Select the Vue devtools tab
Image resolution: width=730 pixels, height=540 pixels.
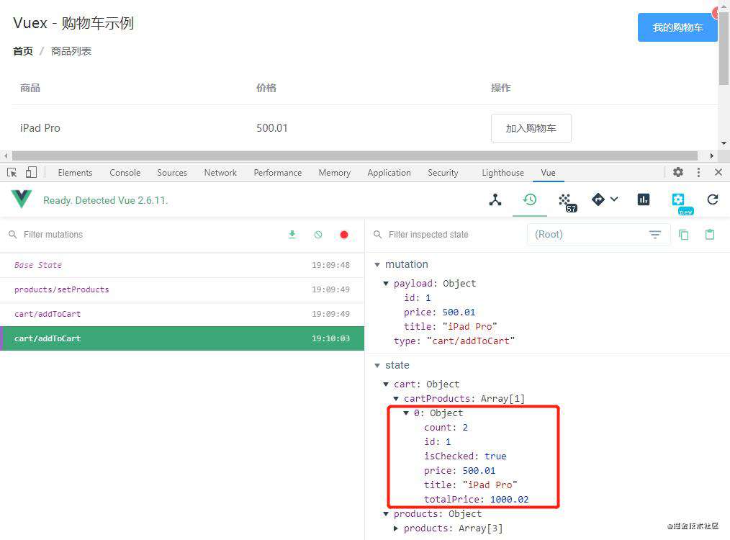pyautogui.click(x=548, y=173)
